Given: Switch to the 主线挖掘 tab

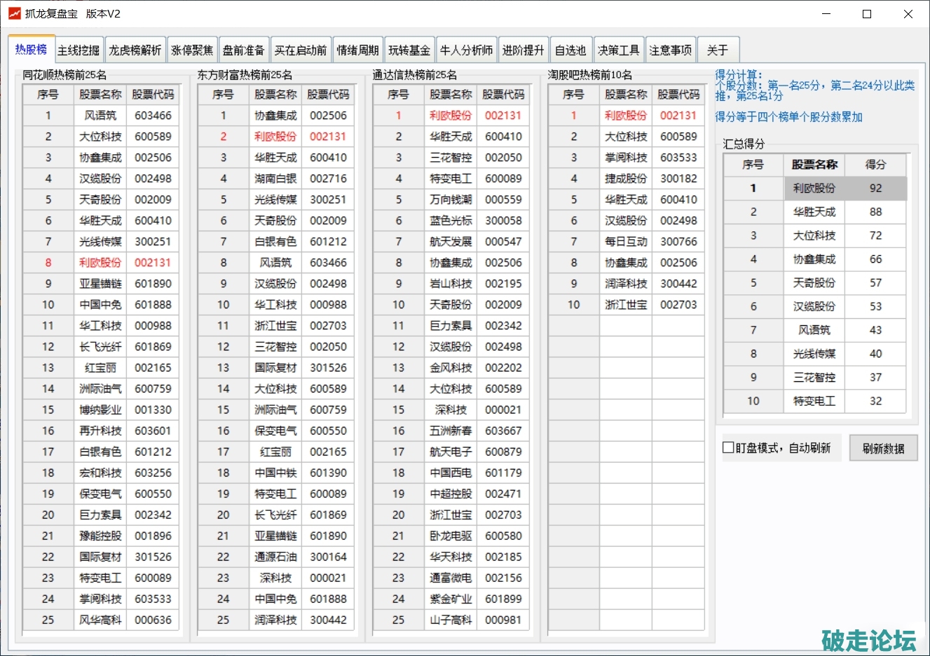Looking at the screenshot, I should (x=78, y=50).
